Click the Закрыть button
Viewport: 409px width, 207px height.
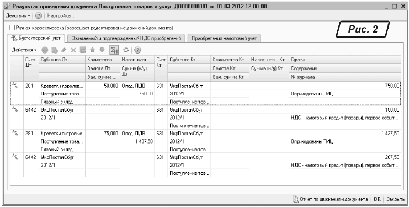pos(395,199)
